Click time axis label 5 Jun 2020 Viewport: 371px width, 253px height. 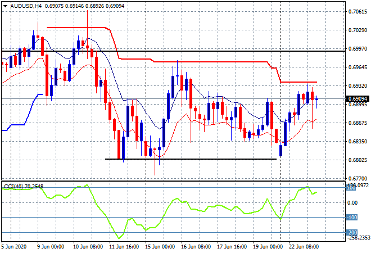point(14,247)
